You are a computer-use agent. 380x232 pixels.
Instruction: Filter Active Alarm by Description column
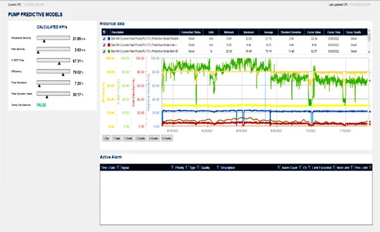coord(279,168)
